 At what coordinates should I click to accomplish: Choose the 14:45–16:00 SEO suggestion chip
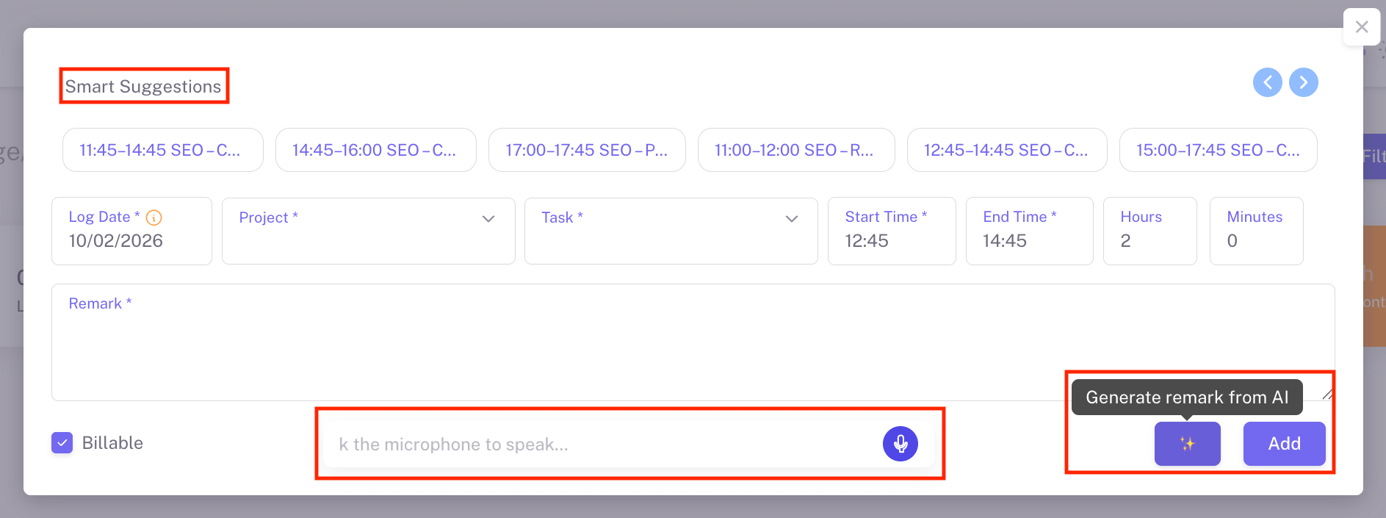click(x=375, y=150)
